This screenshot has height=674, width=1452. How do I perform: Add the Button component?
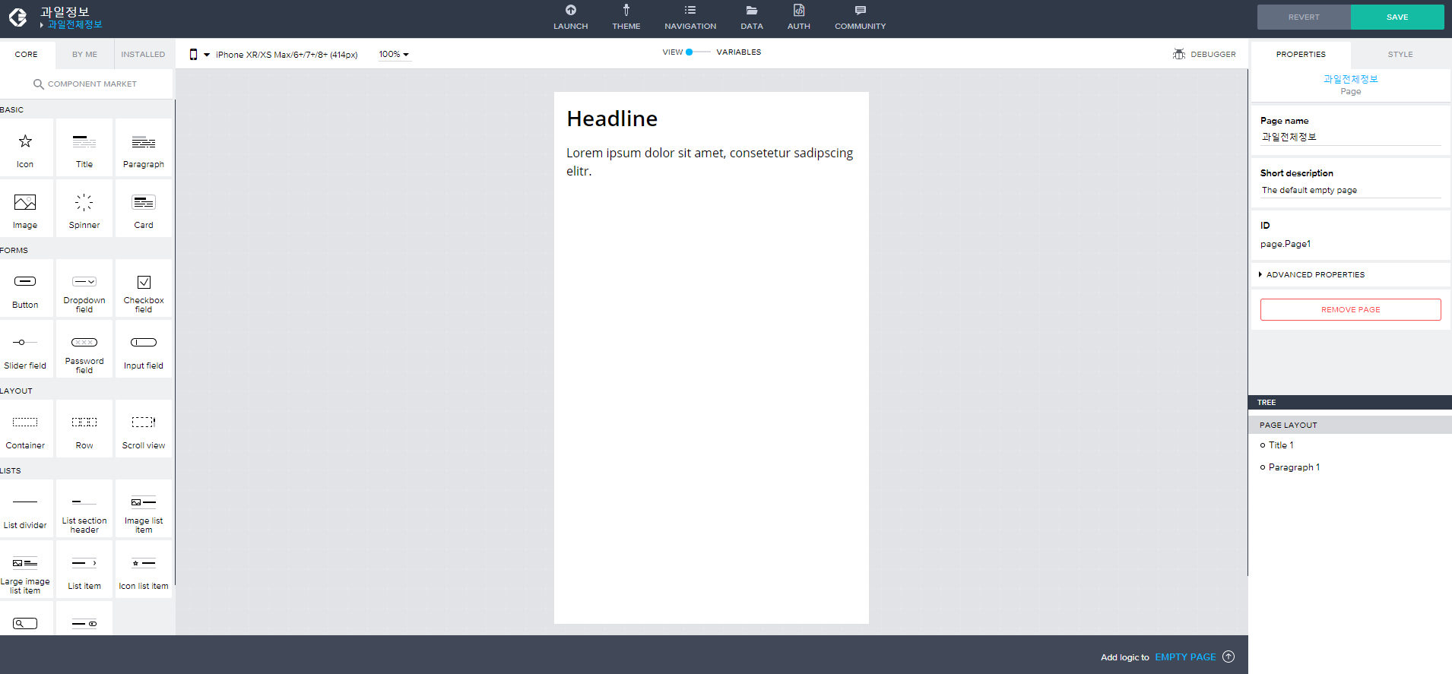click(25, 289)
